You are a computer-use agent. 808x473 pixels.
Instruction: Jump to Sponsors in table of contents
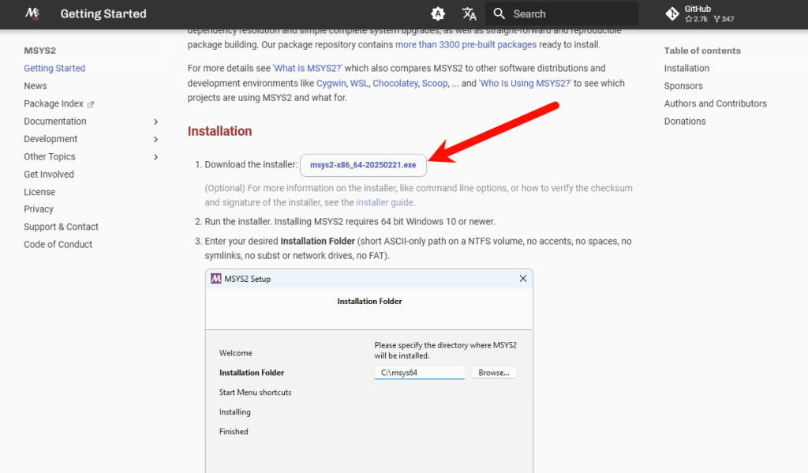point(683,85)
